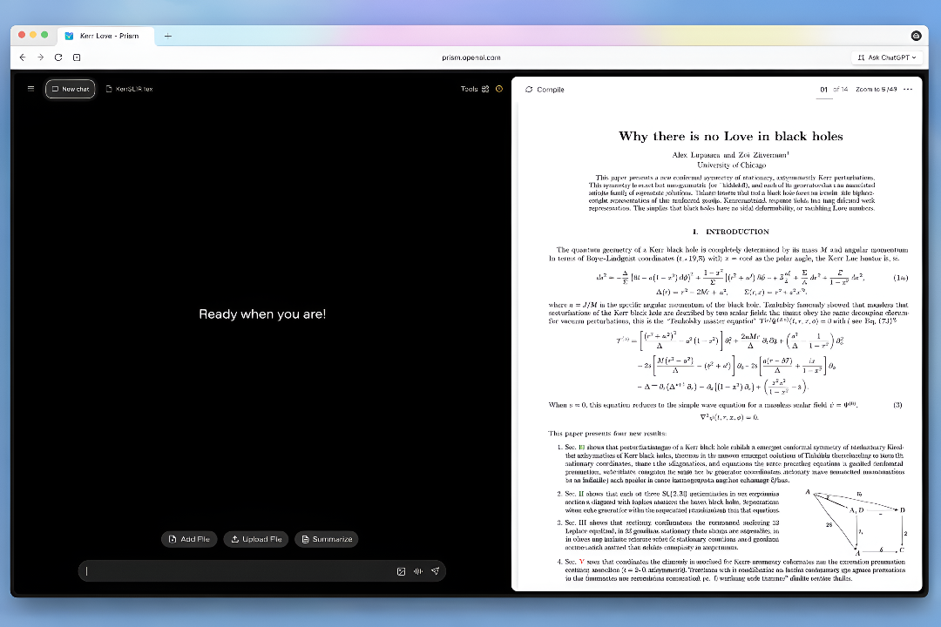
Task: Click the send message paper plane icon
Action: click(x=436, y=571)
